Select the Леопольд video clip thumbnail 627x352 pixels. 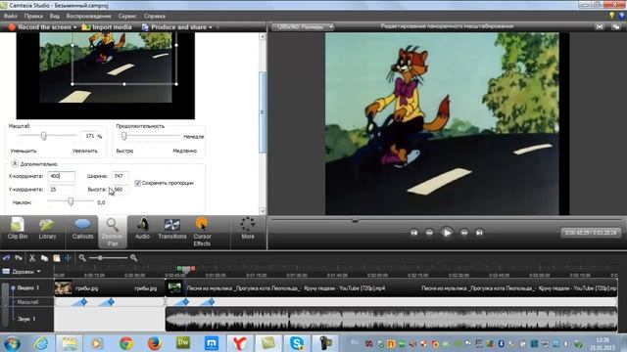174,287
